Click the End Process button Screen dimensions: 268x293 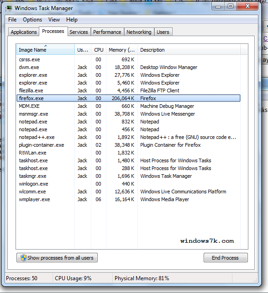[226, 258]
